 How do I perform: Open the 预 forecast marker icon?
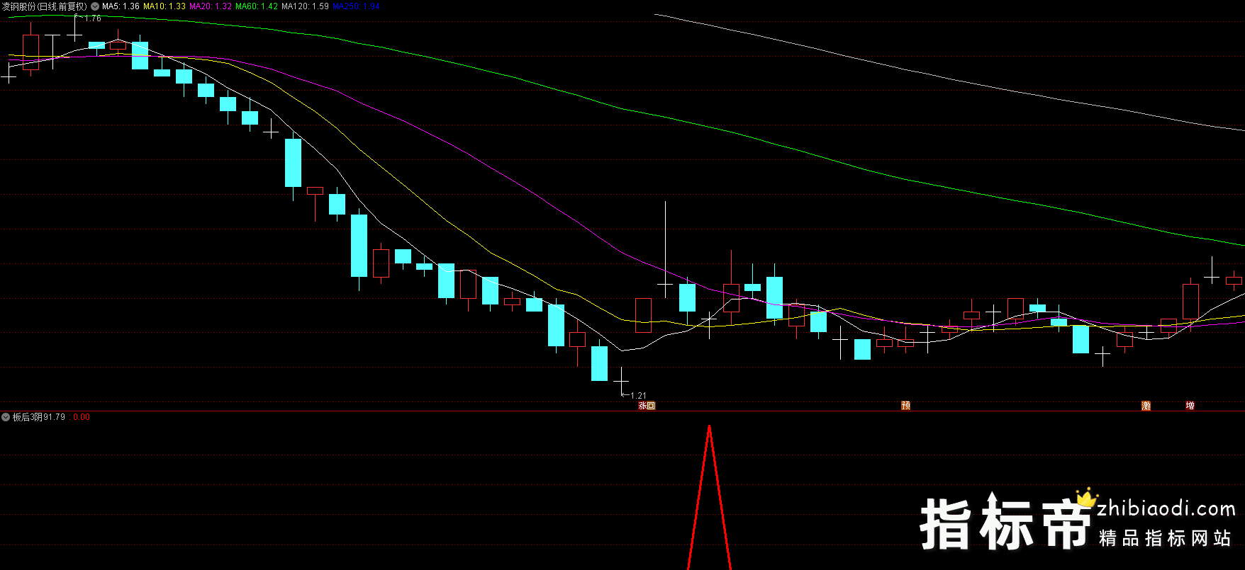(x=905, y=406)
